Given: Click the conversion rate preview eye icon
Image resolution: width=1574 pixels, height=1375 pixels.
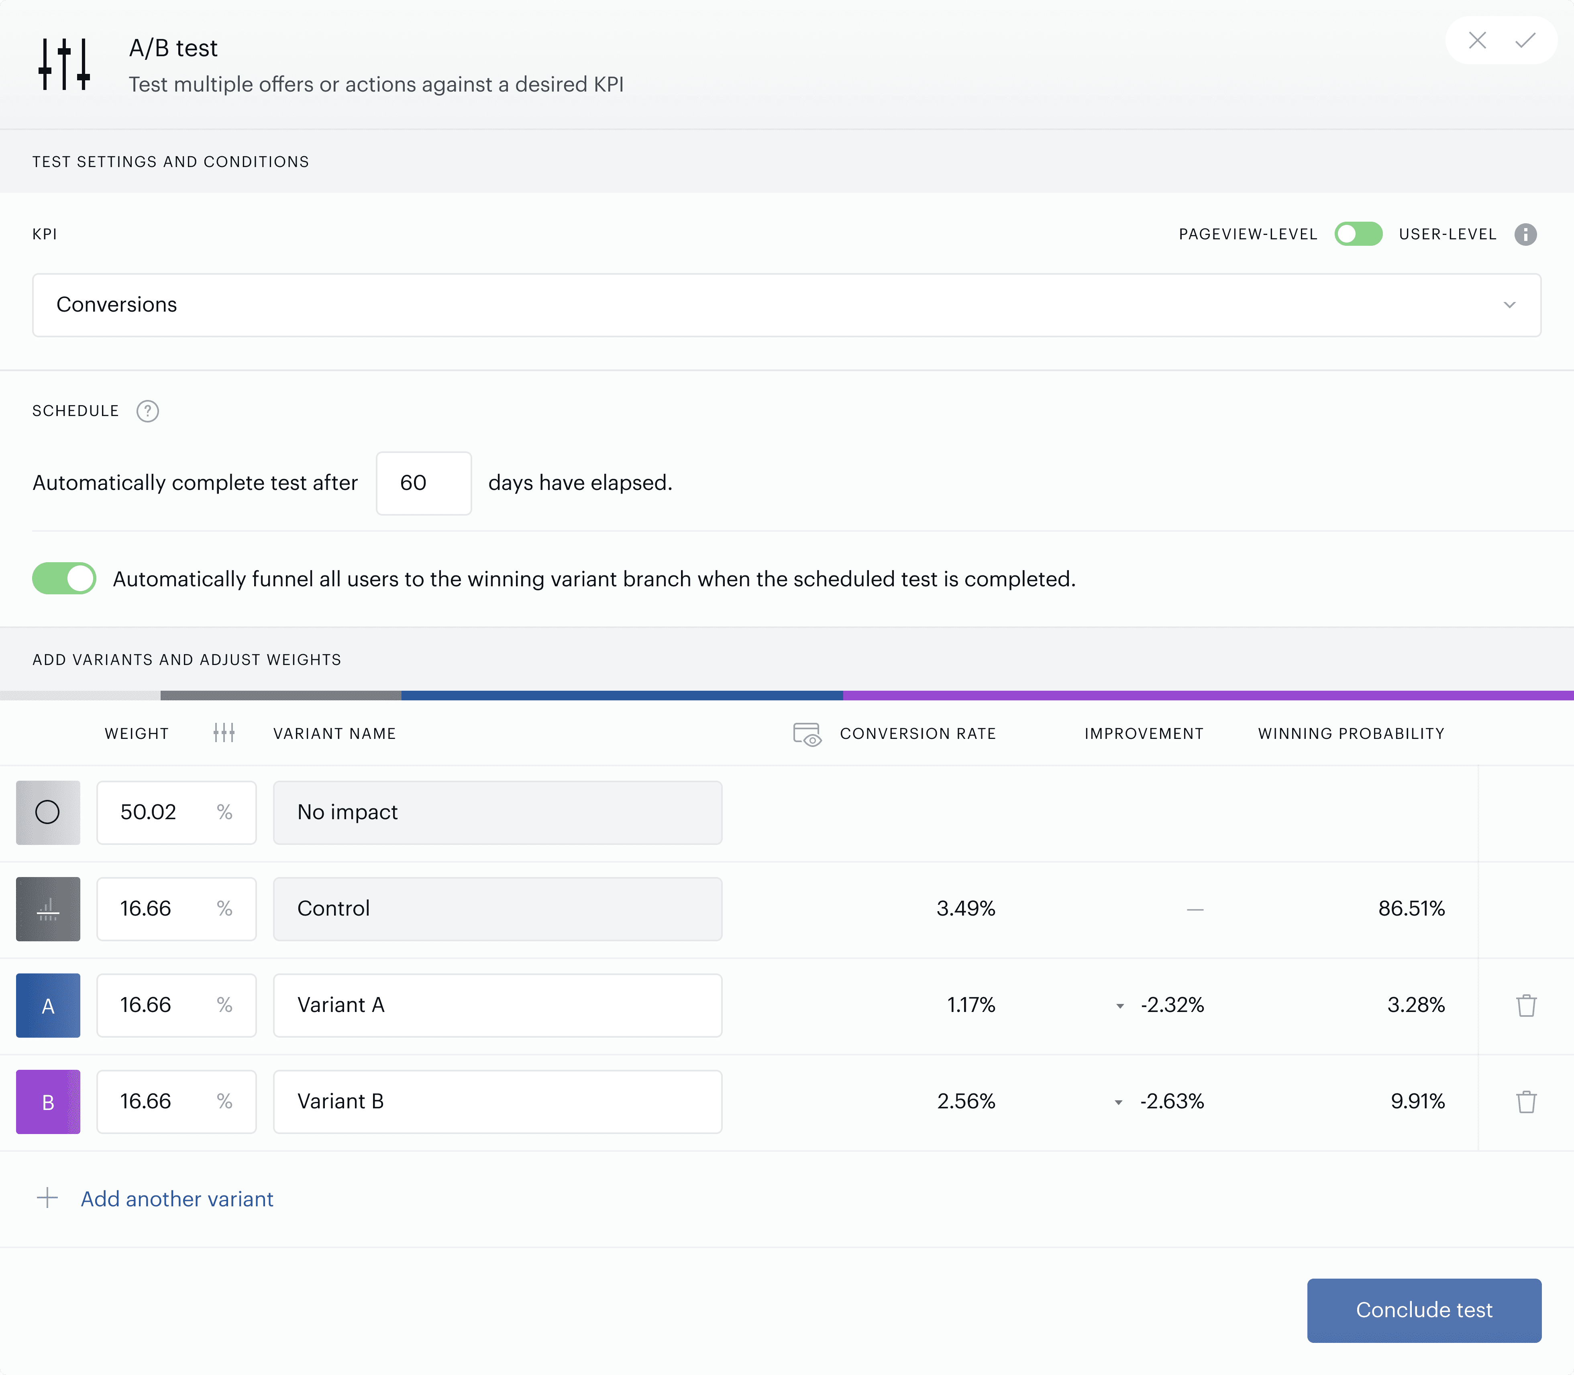Looking at the screenshot, I should (x=807, y=734).
